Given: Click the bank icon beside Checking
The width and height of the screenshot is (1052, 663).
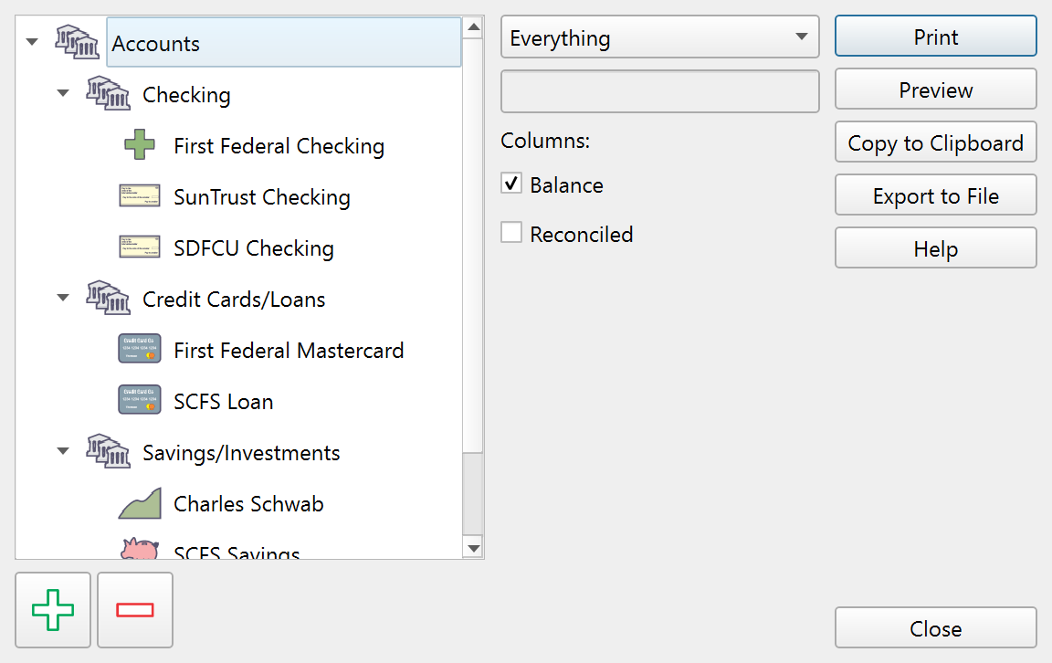Looking at the screenshot, I should pos(108,93).
